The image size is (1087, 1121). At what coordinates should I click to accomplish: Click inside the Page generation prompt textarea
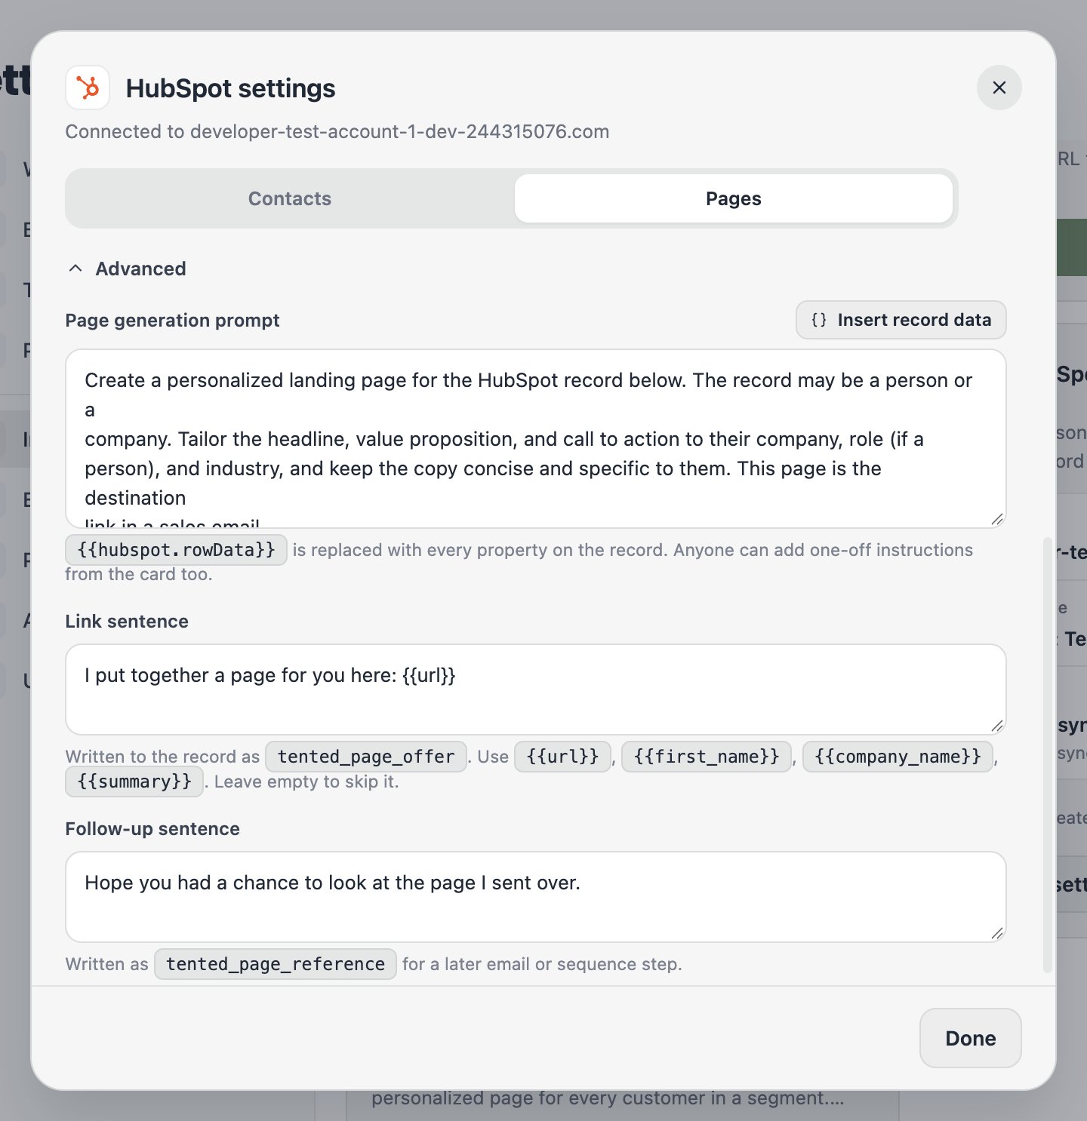click(x=535, y=438)
